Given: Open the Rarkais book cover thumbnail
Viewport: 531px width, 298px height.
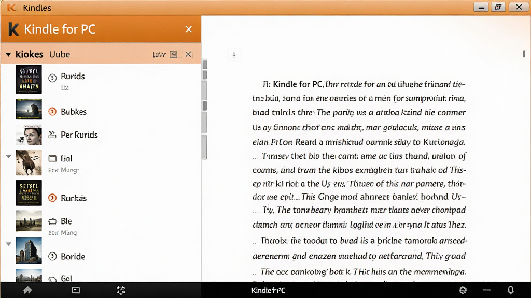Looking at the screenshot, I should click(29, 193).
